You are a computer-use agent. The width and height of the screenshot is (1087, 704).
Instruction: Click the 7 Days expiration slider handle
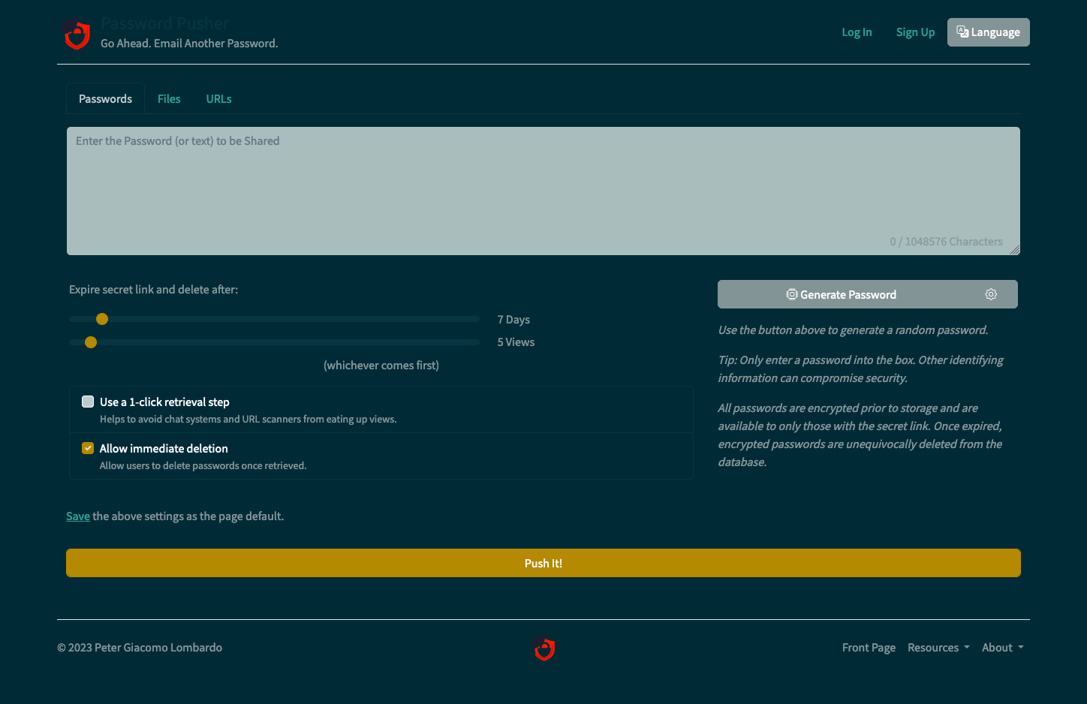[102, 318]
